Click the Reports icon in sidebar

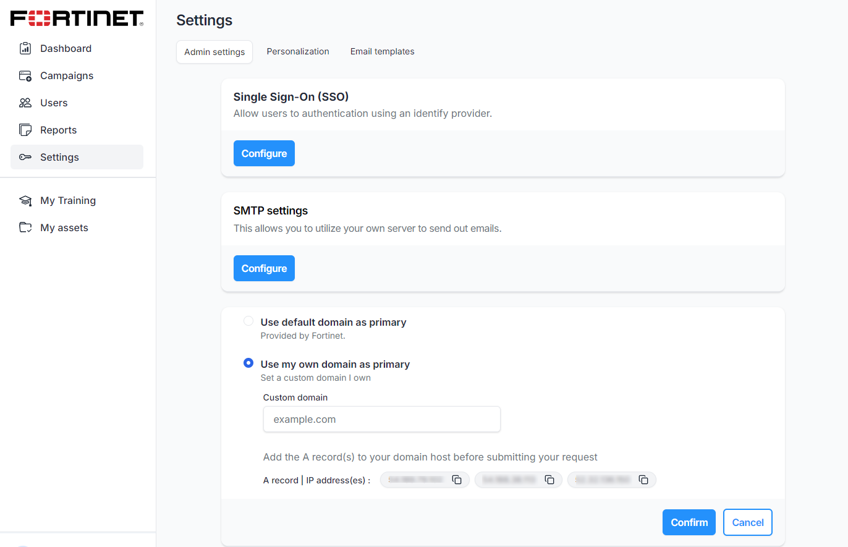(x=25, y=130)
